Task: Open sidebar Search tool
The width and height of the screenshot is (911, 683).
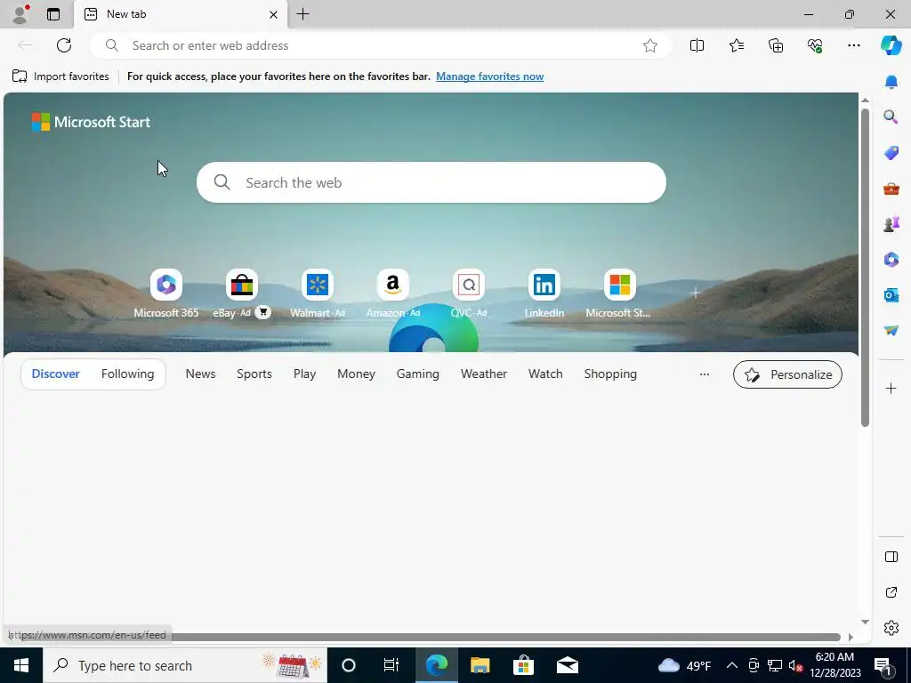Action: coord(891,117)
